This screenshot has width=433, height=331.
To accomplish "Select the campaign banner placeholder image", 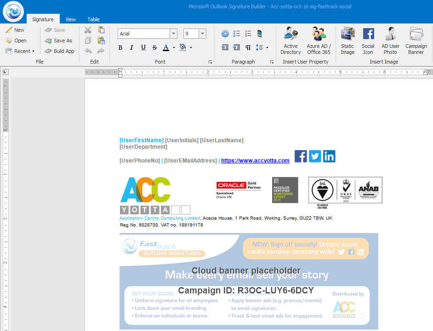I will (249, 281).
